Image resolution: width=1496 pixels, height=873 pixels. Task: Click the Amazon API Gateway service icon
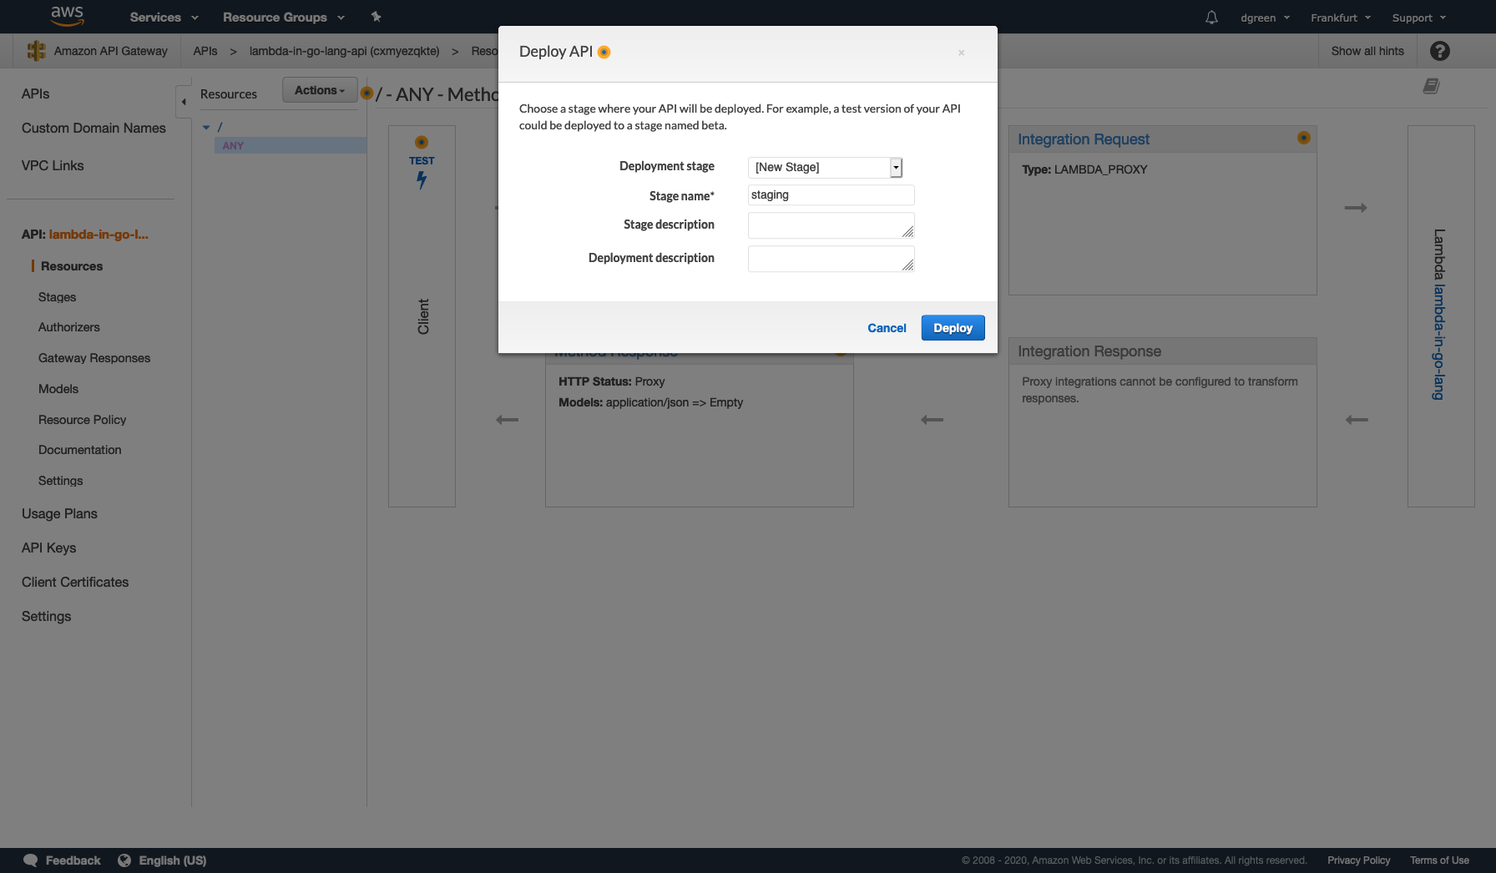pos(36,51)
